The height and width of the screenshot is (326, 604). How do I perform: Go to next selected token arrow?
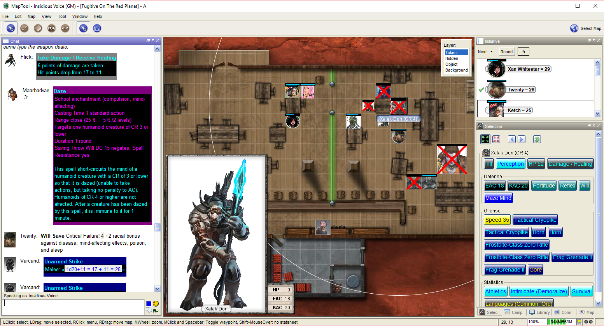pyautogui.click(x=522, y=139)
